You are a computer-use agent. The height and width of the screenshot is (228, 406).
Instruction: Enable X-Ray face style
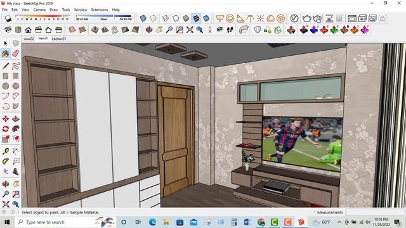coord(143,18)
